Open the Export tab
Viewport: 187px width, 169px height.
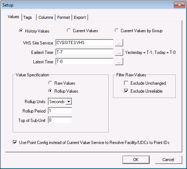click(x=80, y=17)
